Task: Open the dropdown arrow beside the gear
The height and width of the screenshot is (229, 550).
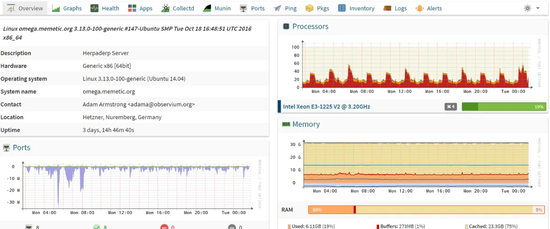Action: click(538, 8)
